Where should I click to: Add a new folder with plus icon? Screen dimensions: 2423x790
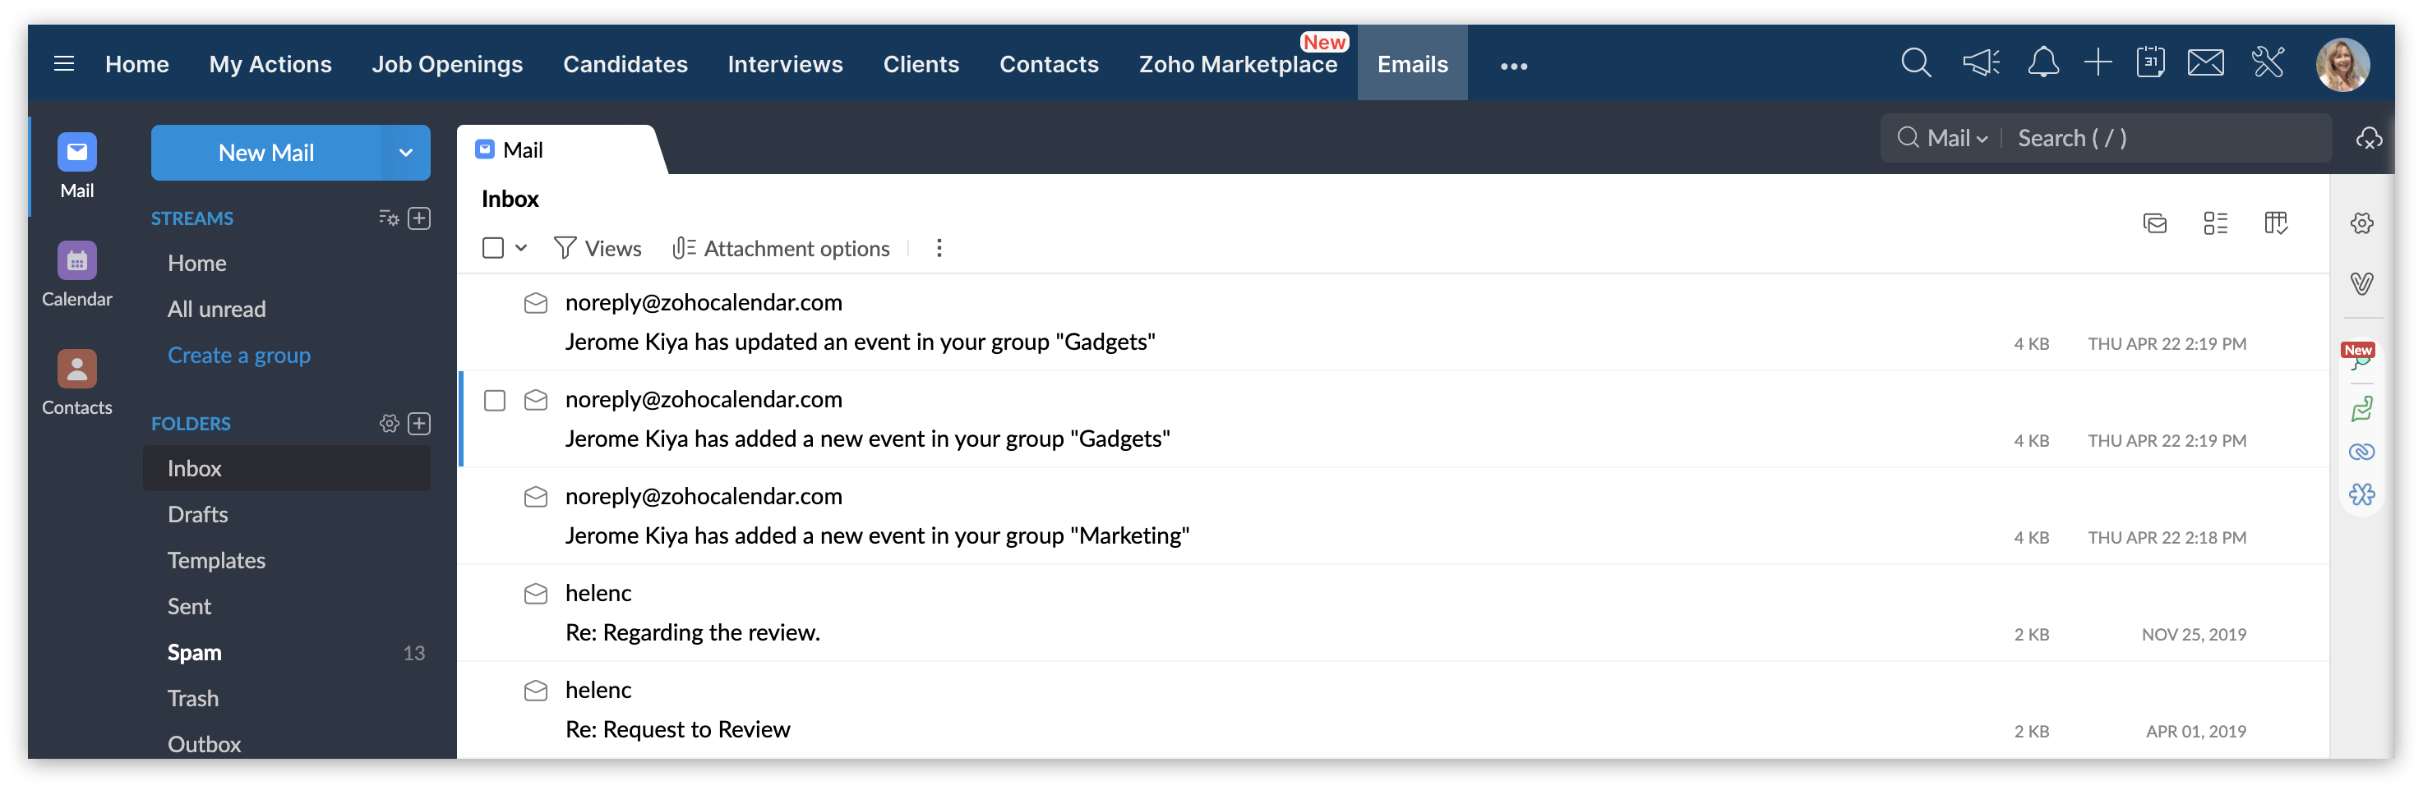419,424
